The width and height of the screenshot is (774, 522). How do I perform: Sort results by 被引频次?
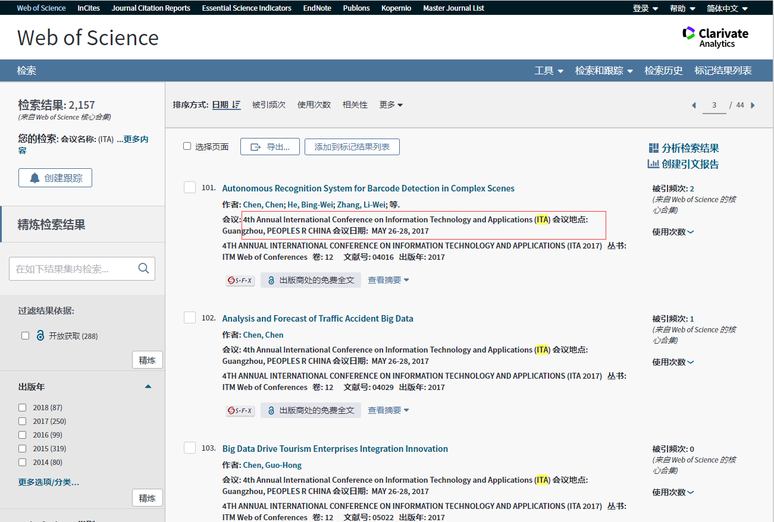click(269, 105)
